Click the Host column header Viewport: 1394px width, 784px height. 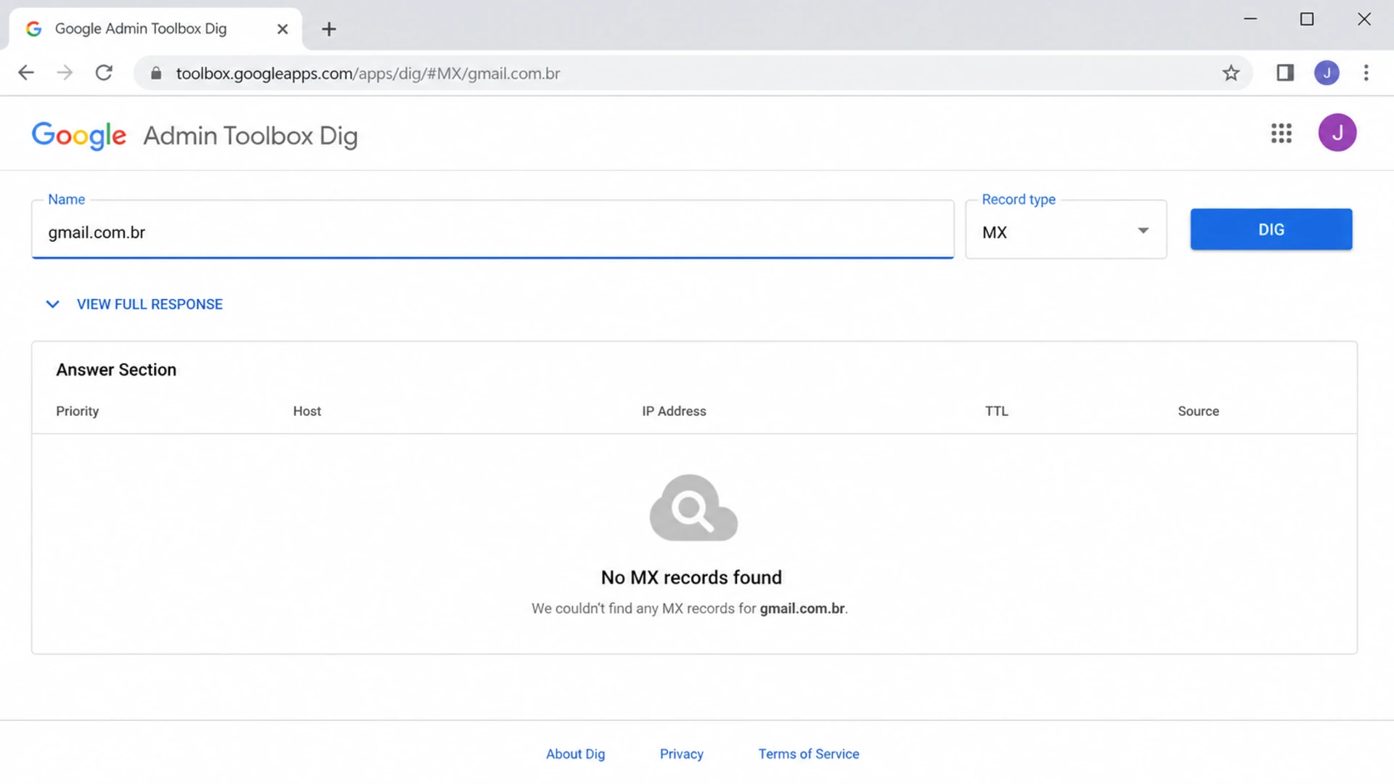click(x=307, y=411)
